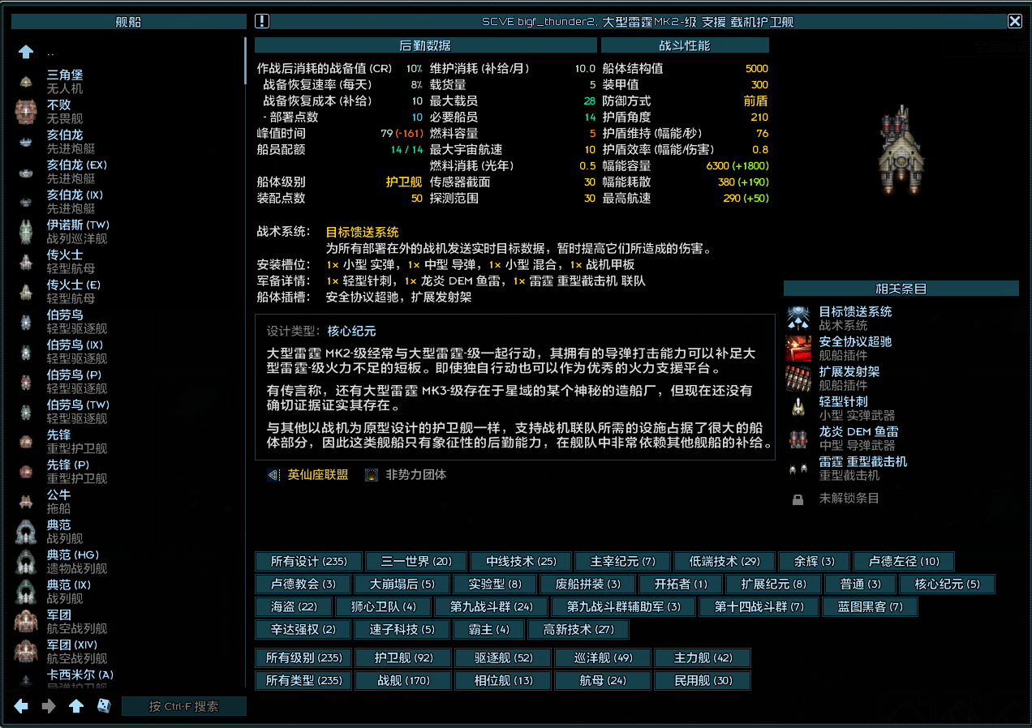This screenshot has height=728, width=1032.
Task: Open the 目标馈送系统 tactical system entry icon
Action: (x=798, y=318)
